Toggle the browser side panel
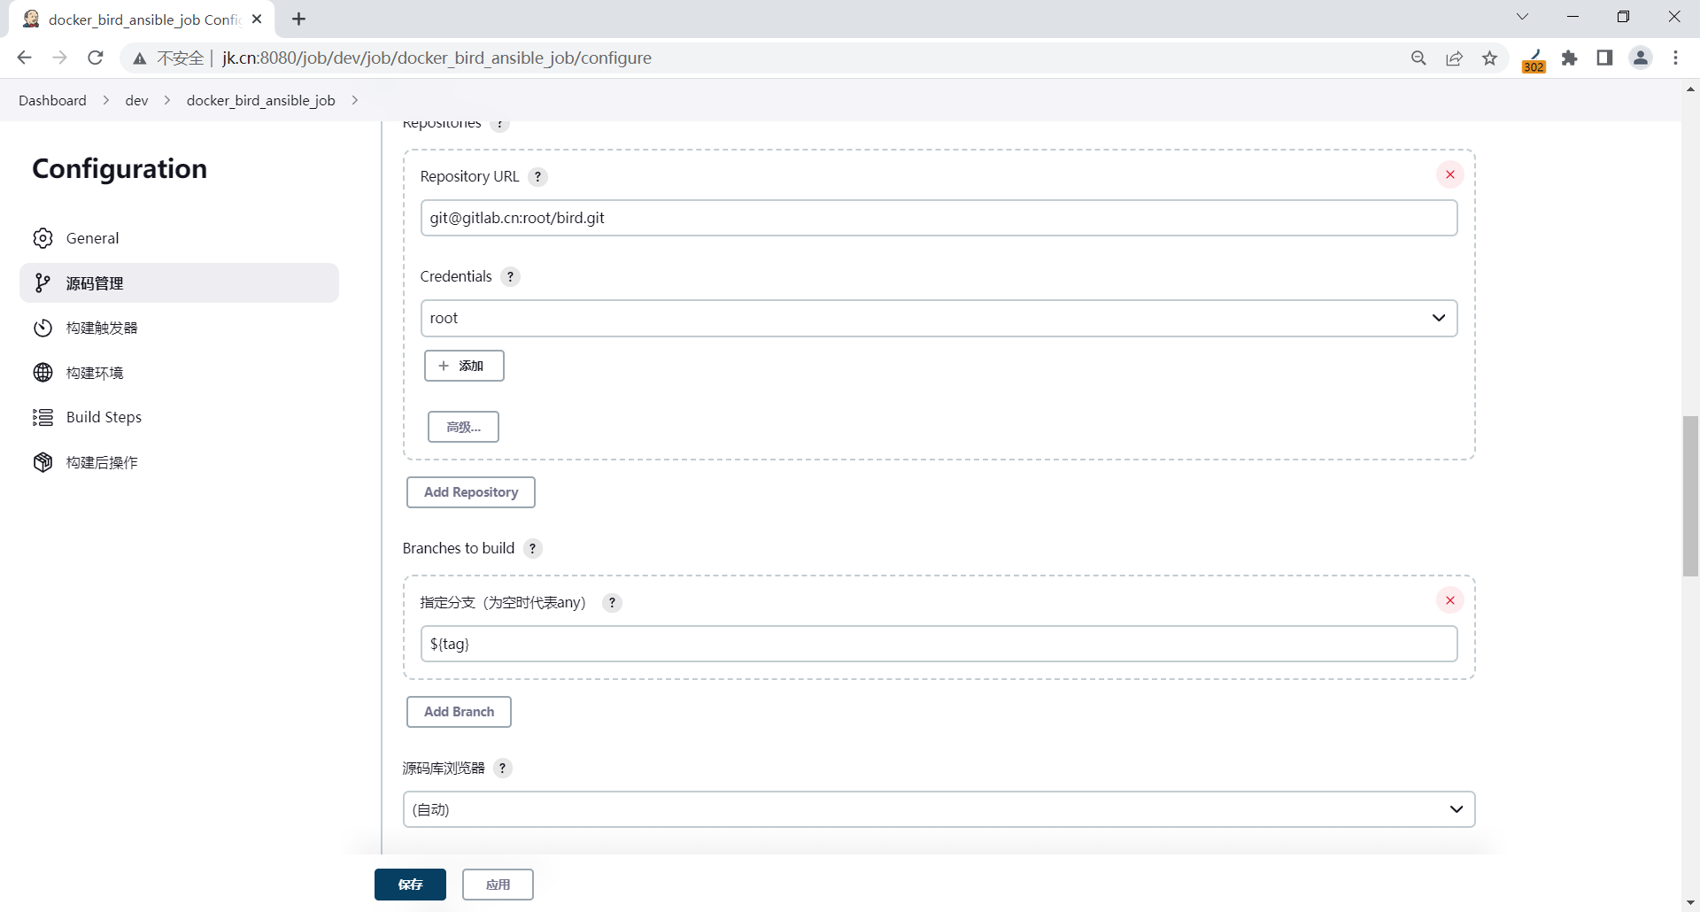Screen dimensions: 1700x912 click(x=1604, y=58)
